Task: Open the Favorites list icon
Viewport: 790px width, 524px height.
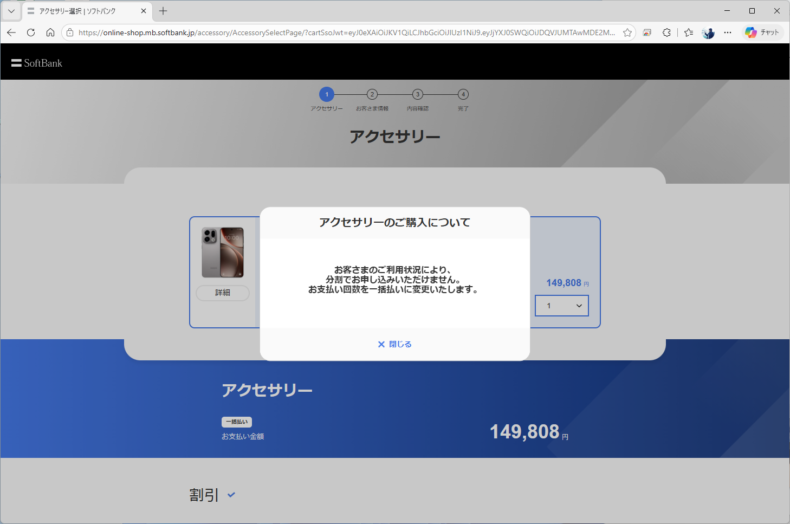Action: tap(688, 33)
